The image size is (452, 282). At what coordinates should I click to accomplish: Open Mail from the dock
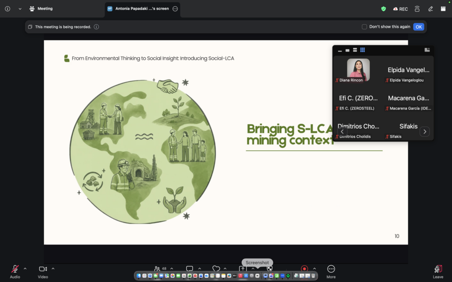point(161,276)
